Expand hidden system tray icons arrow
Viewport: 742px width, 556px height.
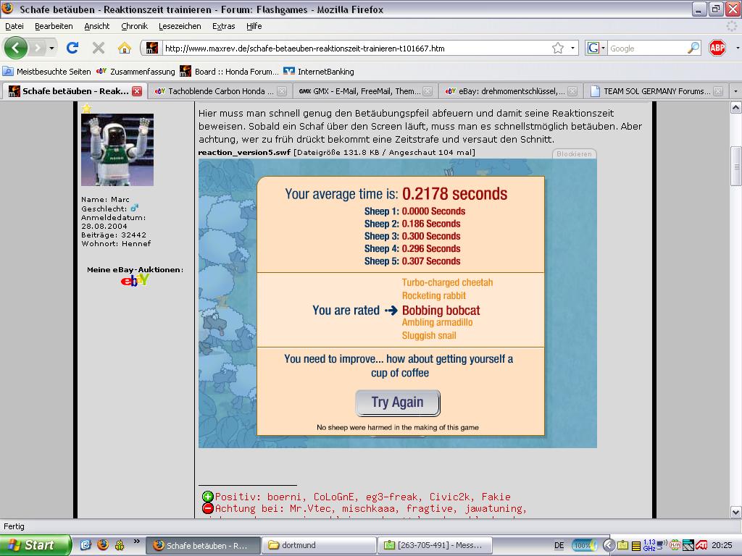[609, 545]
